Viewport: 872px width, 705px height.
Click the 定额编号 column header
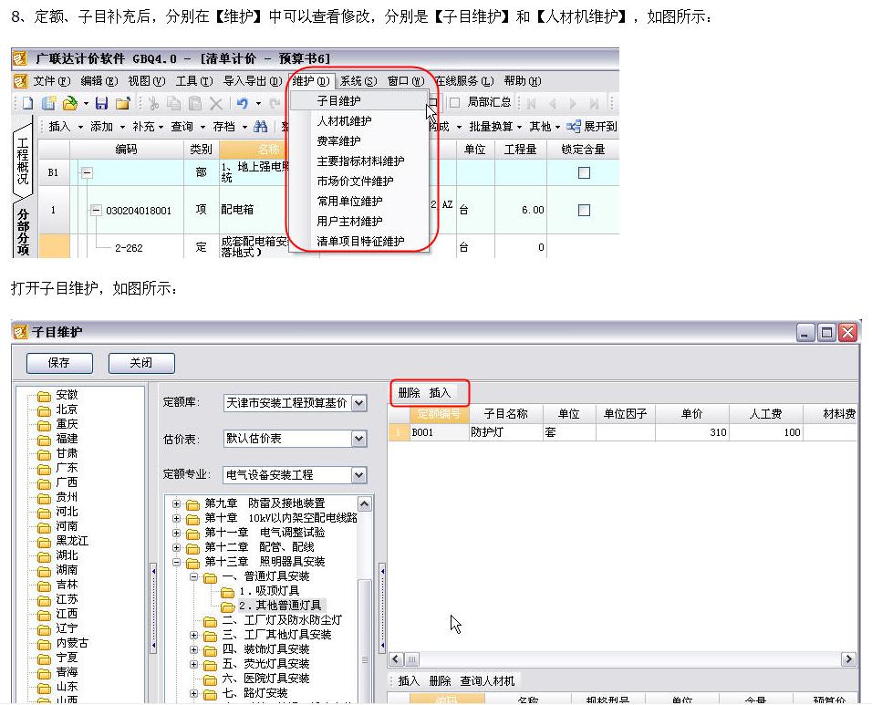[440, 414]
